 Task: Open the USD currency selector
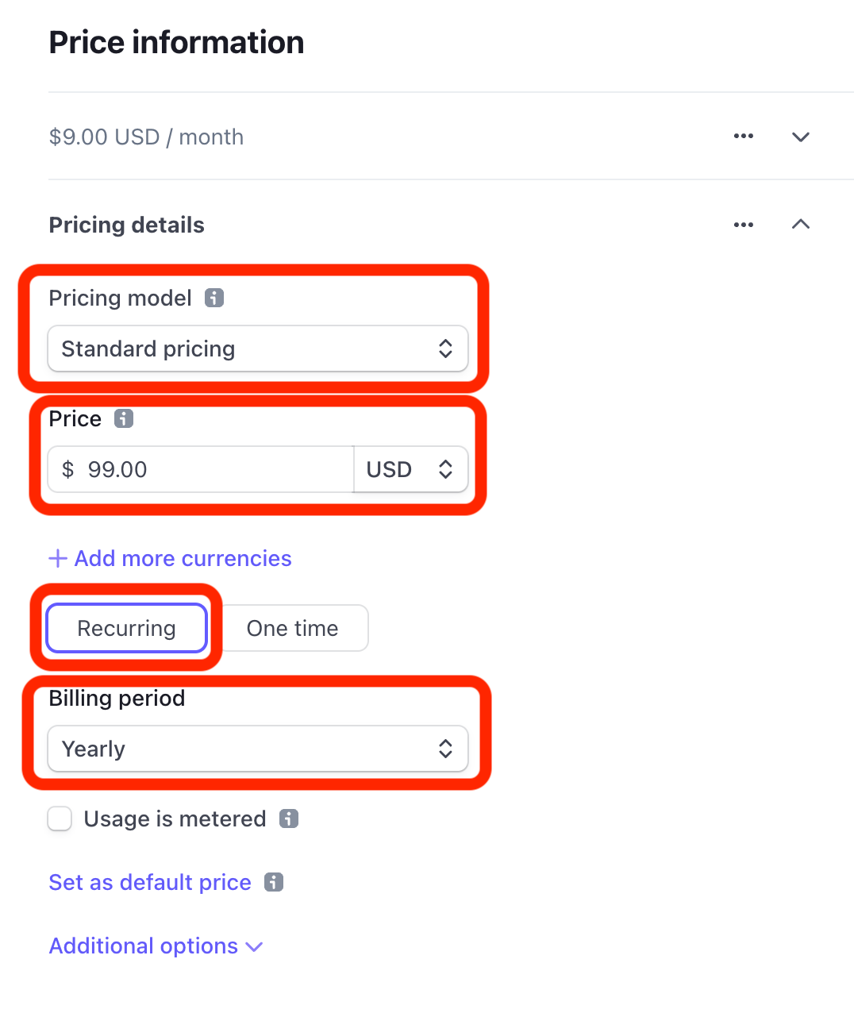click(411, 469)
